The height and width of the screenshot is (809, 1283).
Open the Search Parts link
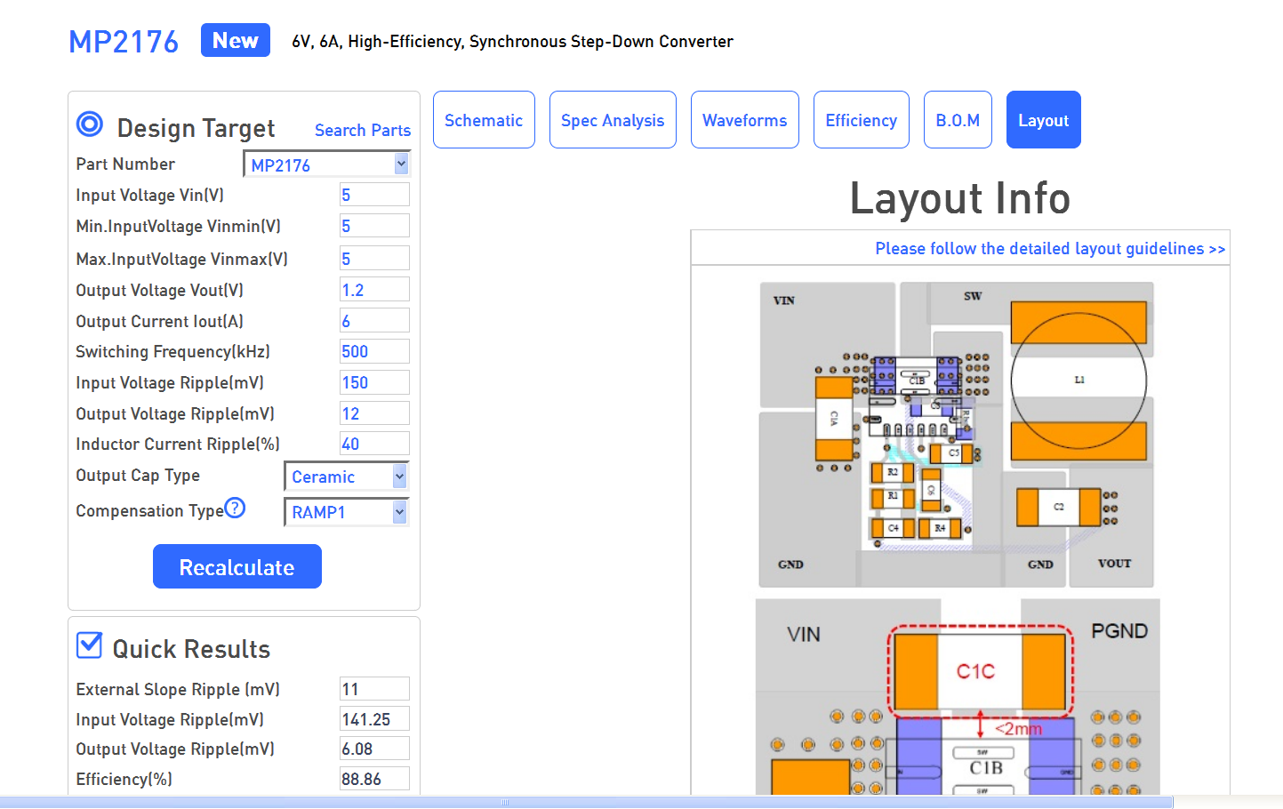pyautogui.click(x=363, y=130)
